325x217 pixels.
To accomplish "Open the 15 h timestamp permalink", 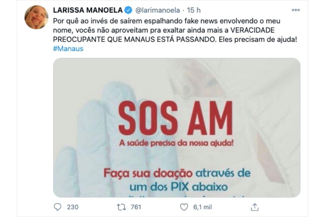I will tap(194, 11).
